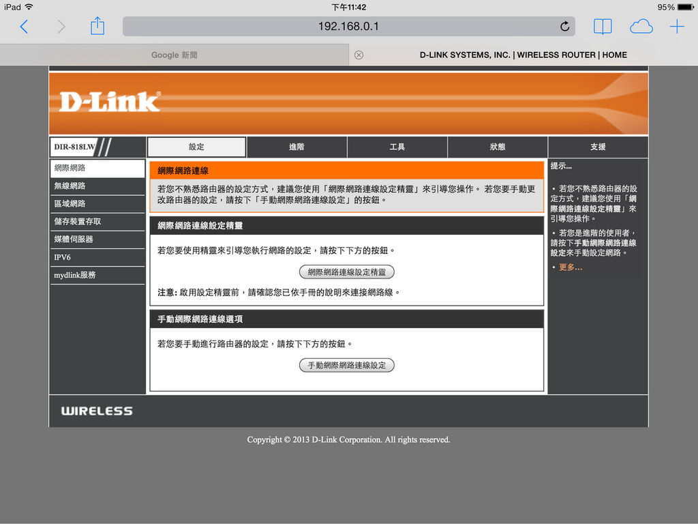This screenshot has height=524, width=698.
Task: Tap the 192.168.0.1 address bar
Action: 348,27
